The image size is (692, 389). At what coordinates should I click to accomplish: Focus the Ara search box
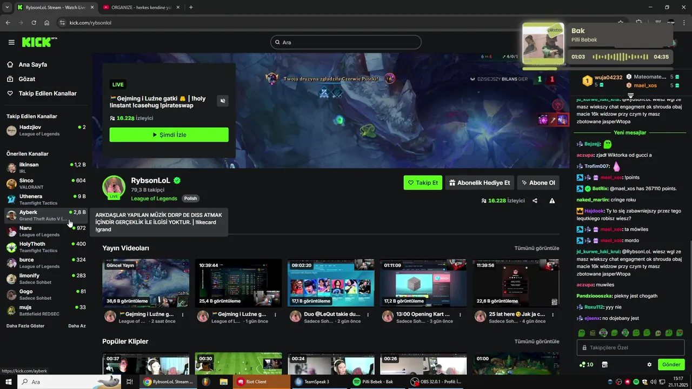tap(346, 42)
